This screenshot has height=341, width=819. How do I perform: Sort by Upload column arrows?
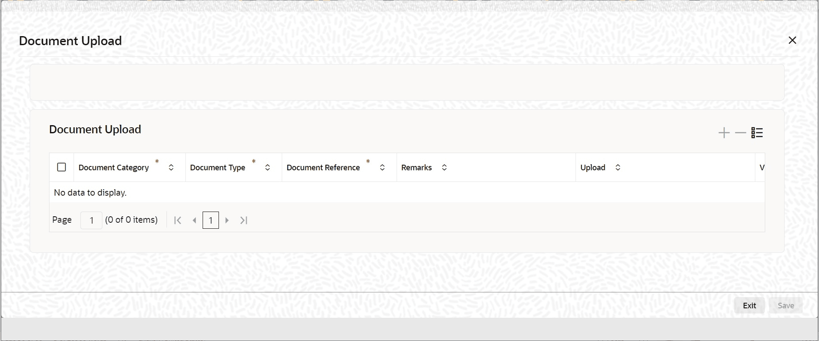point(618,168)
